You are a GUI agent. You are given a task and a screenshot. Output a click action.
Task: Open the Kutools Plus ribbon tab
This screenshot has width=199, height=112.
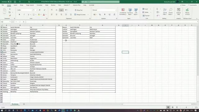pos(77,5)
